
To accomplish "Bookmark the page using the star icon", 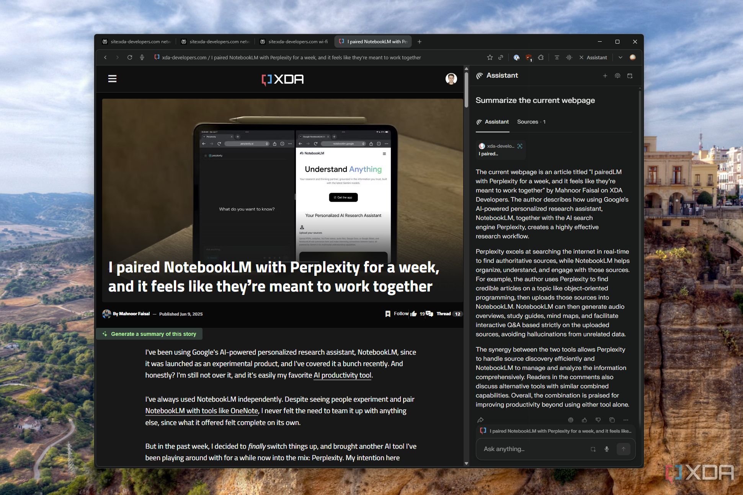I will coord(490,57).
